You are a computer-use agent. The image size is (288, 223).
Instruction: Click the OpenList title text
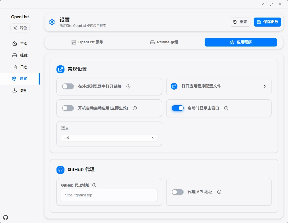tap(20, 17)
